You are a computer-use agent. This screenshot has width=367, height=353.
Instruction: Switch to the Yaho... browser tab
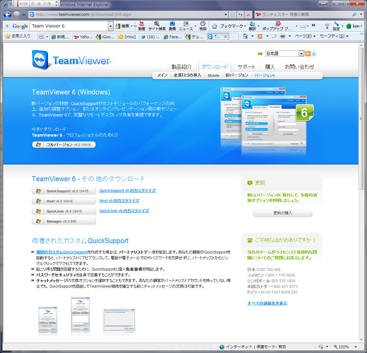[x=83, y=37]
